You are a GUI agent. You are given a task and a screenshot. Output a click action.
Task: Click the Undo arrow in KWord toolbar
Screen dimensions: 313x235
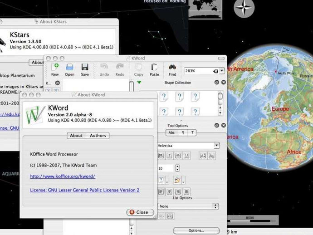click(104, 67)
